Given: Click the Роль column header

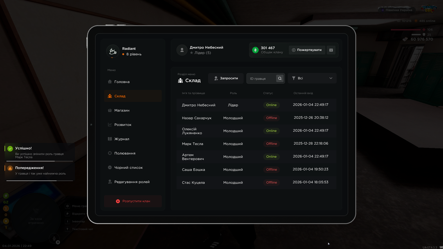Looking at the screenshot, I should coord(233,93).
